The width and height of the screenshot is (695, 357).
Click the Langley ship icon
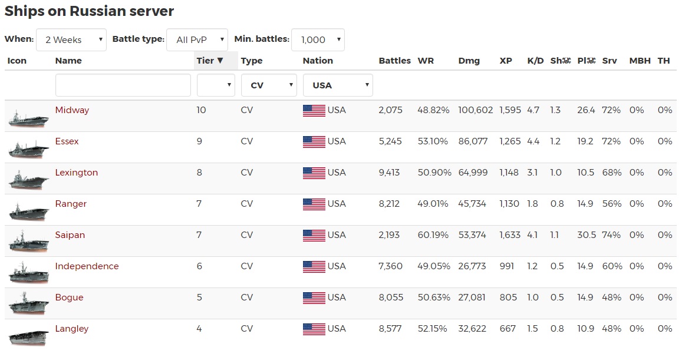click(28, 336)
